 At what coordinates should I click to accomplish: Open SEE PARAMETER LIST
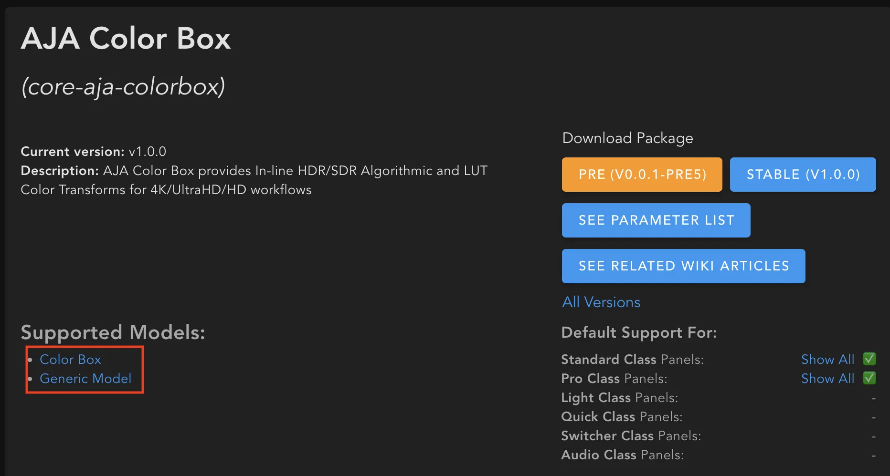pos(656,220)
